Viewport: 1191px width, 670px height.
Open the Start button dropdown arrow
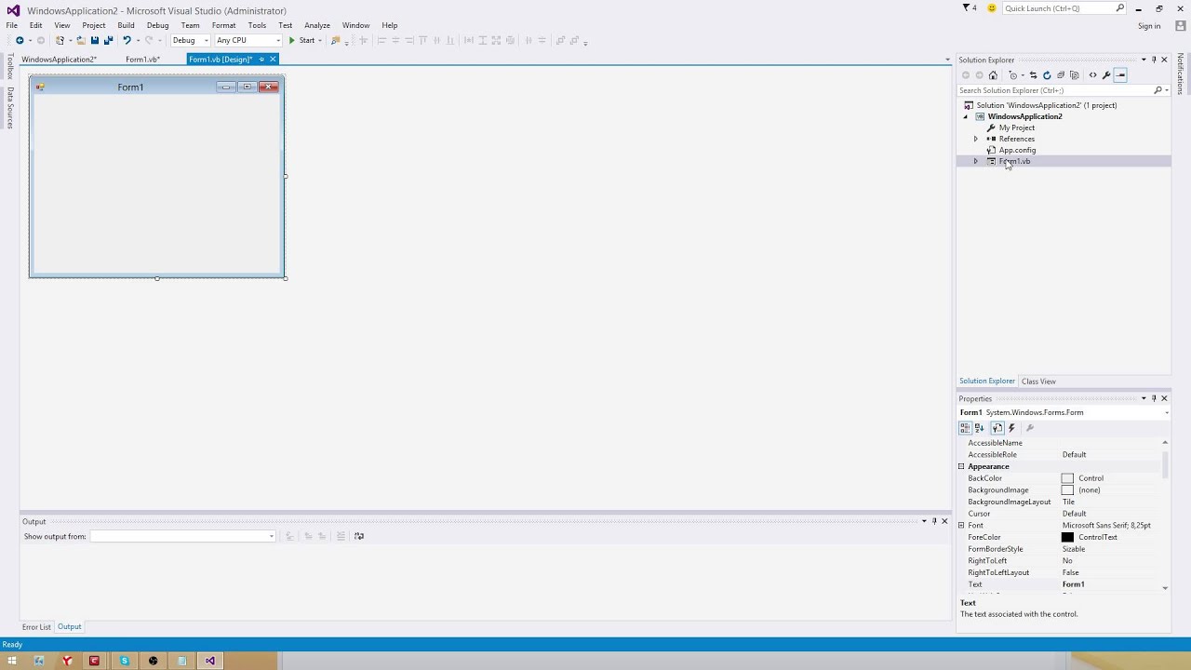(319, 40)
